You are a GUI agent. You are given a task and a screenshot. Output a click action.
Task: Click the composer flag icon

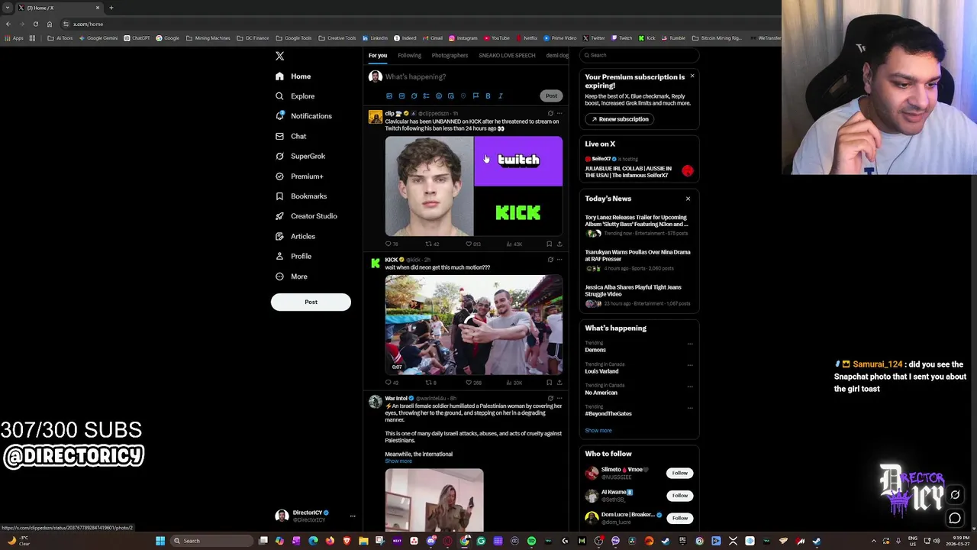476,96
